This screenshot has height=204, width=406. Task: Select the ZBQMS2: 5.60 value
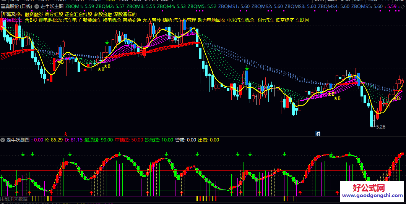pos(268,6)
